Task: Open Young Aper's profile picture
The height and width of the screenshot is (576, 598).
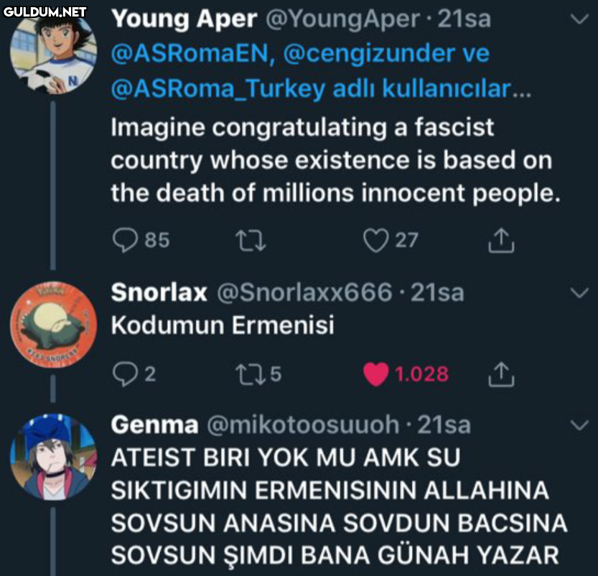Action: (x=54, y=52)
